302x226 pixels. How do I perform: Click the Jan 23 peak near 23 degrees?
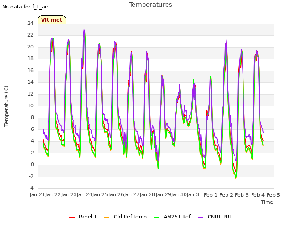[x=84, y=29]
